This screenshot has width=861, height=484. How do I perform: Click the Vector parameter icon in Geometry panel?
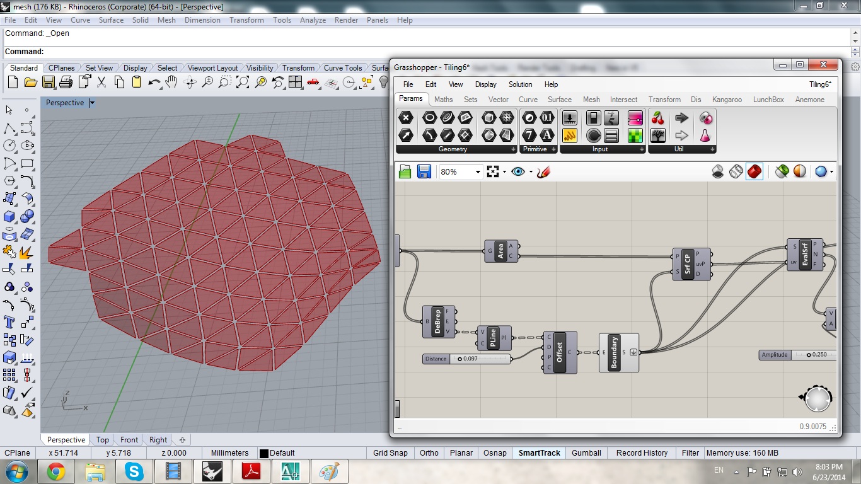(x=406, y=135)
